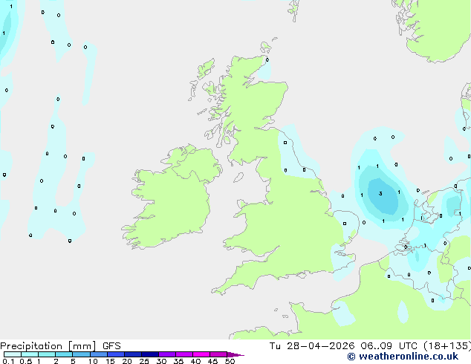Click the '45' legend scale label
This screenshot has height=364, width=471.
[x=212, y=361]
